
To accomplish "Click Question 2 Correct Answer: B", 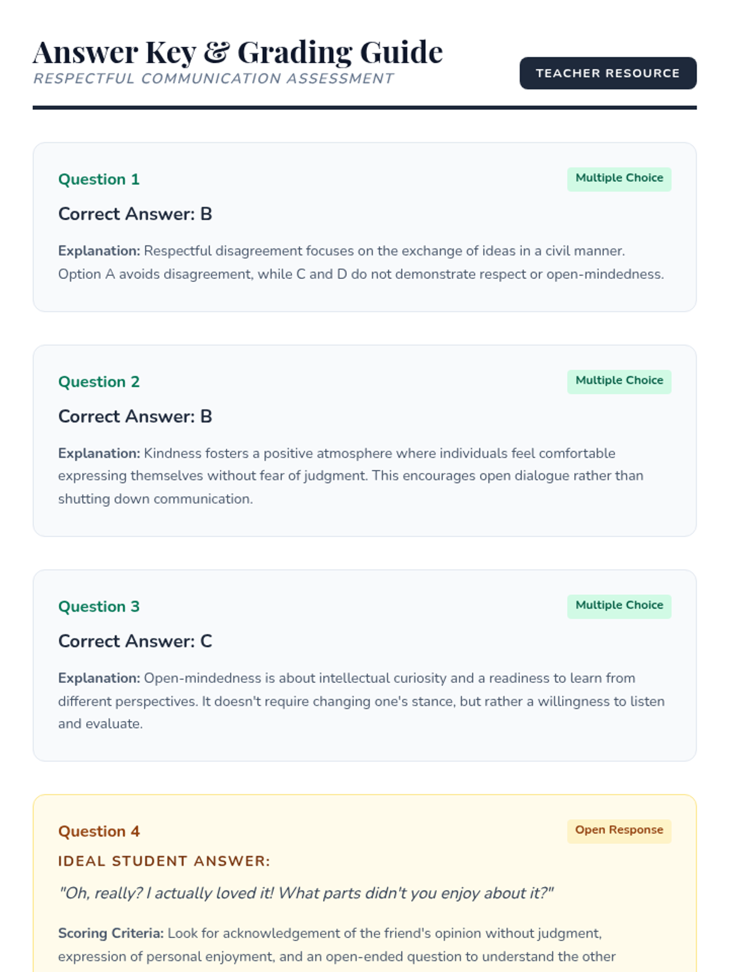I will (x=135, y=416).
